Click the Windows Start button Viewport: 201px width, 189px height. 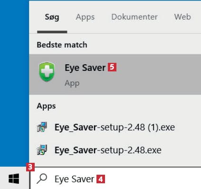[x=14, y=179]
